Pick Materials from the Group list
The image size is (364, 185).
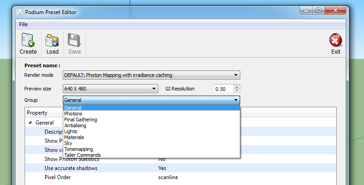152,137
